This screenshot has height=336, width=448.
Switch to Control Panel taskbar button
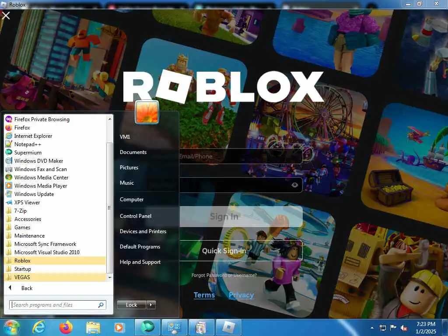[x=174, y=327]
